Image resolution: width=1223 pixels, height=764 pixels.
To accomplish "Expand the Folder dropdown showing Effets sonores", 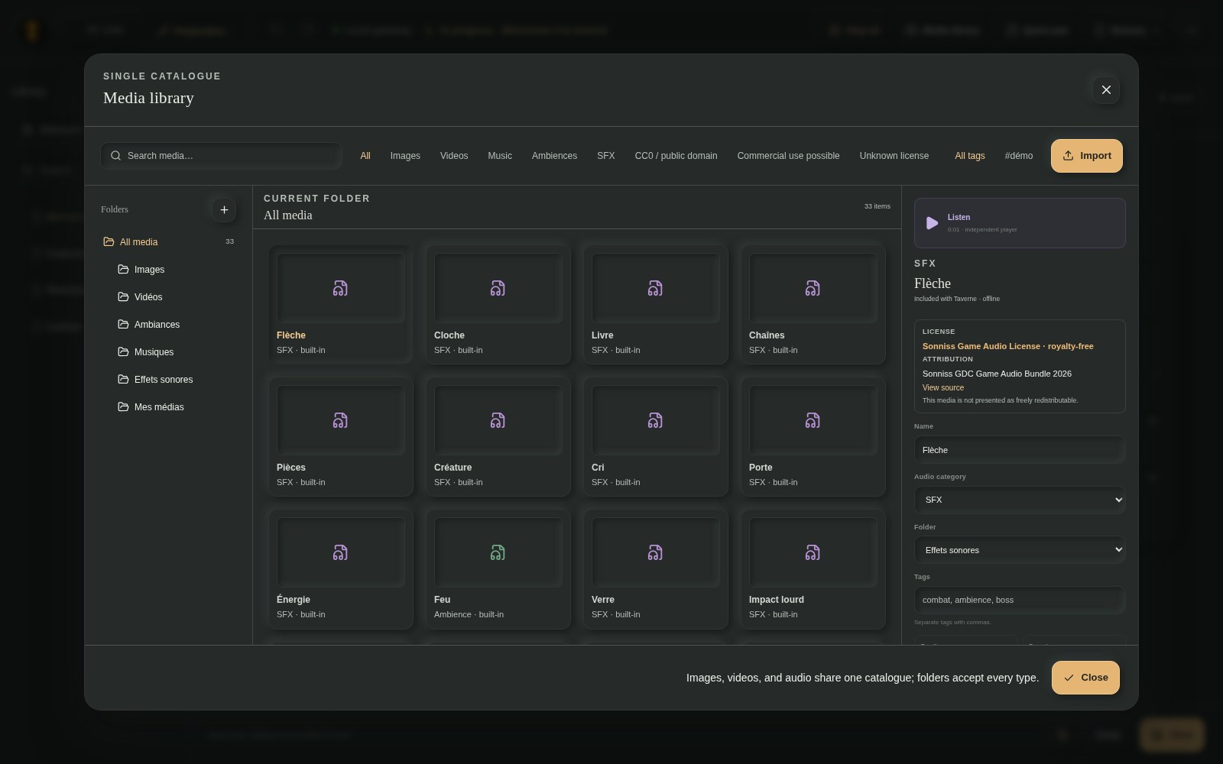I will click(x=1020, y=550).
